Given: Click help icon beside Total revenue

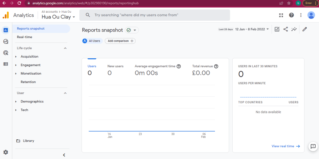Looking at the screenshot, I should click(x=216, y=66).
